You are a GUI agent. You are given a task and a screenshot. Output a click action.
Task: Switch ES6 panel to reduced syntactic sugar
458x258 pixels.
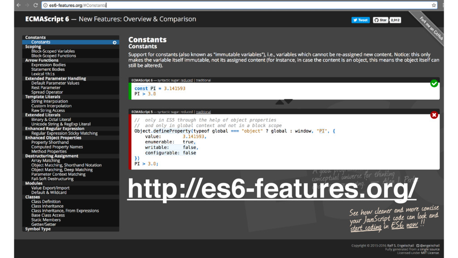tap(187, 80)
